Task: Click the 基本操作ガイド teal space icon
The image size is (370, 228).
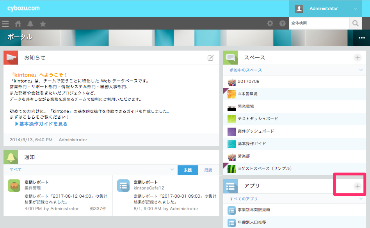Action: tap(231, 144)
